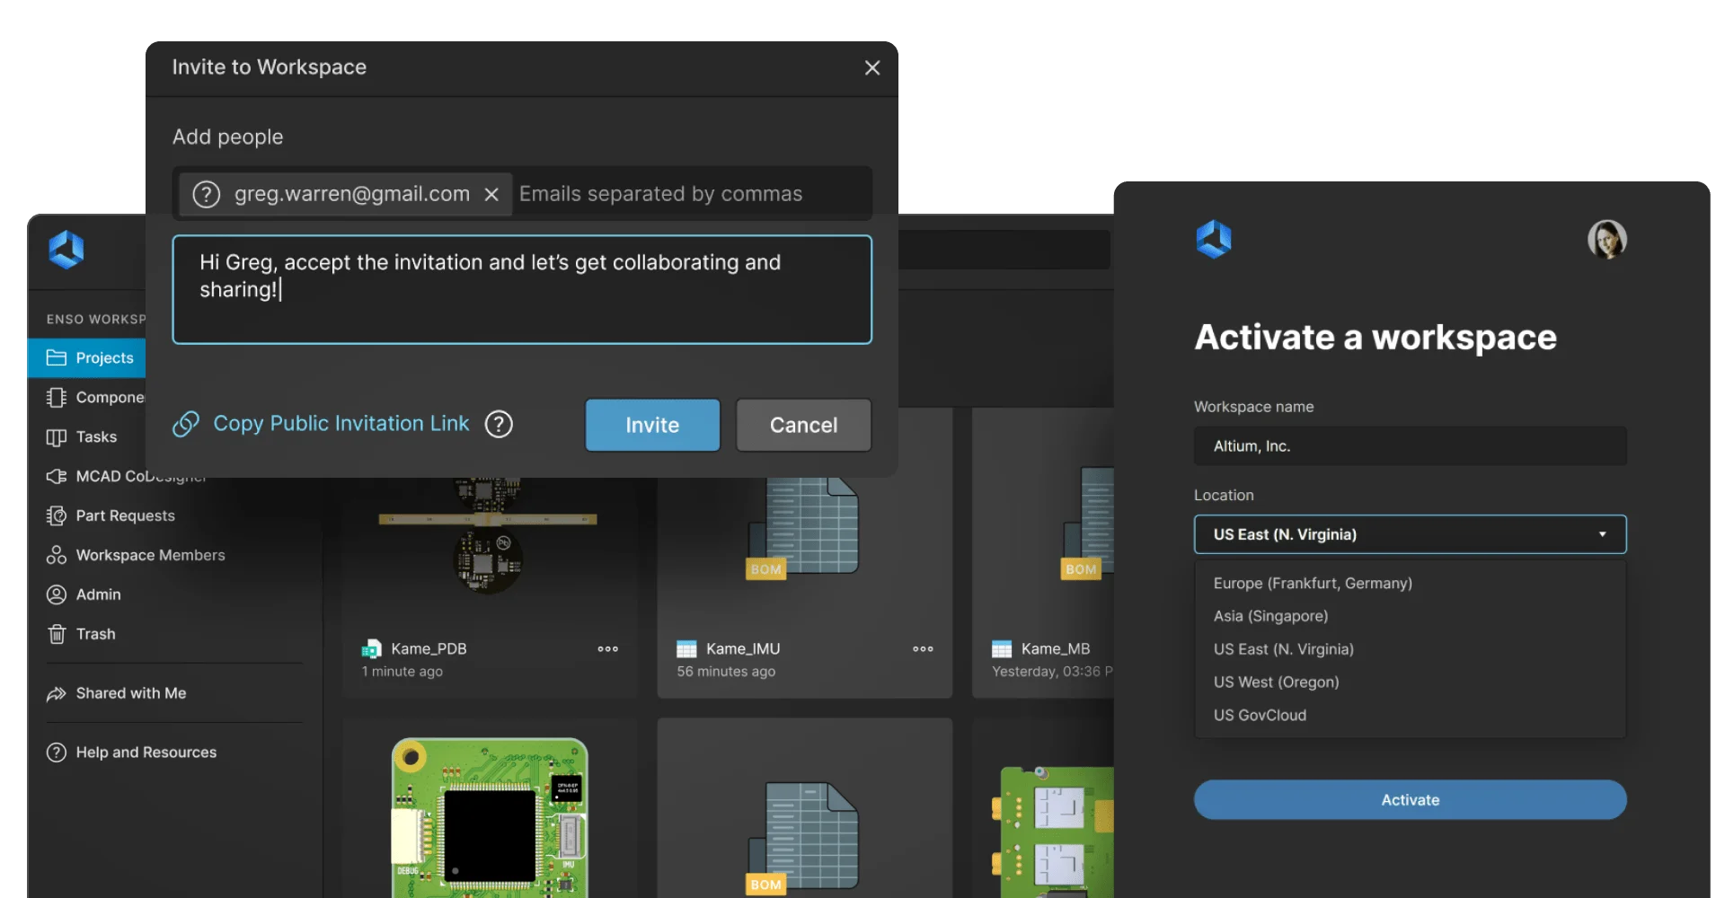The width and height of the screenshot is (1725, 898).
Task: Click the Kame_PDB project name
Action: coord(429,648)
